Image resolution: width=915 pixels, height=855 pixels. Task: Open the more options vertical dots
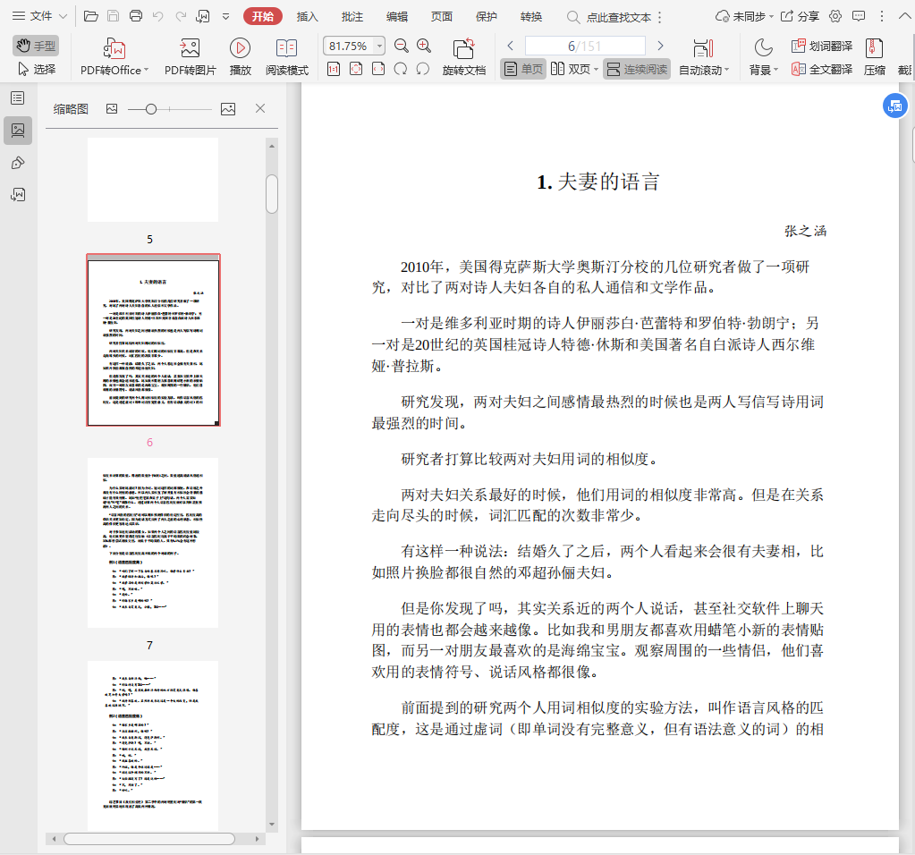click(x=882, y=16)
